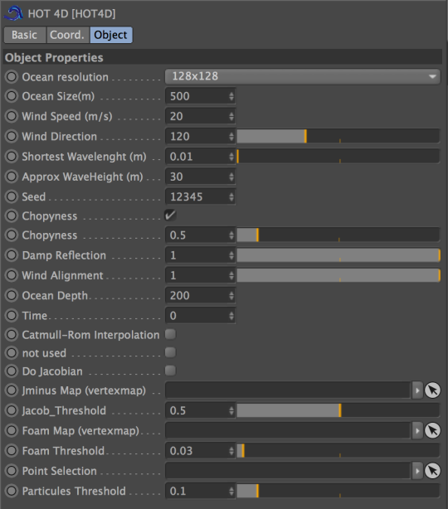Select the Object tab
This screenshot has height=509, width=448.
pyautogui.click(x=111, y=35)
